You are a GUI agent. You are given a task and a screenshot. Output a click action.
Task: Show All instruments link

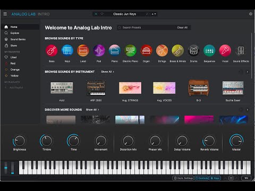[x=107, y=72]
